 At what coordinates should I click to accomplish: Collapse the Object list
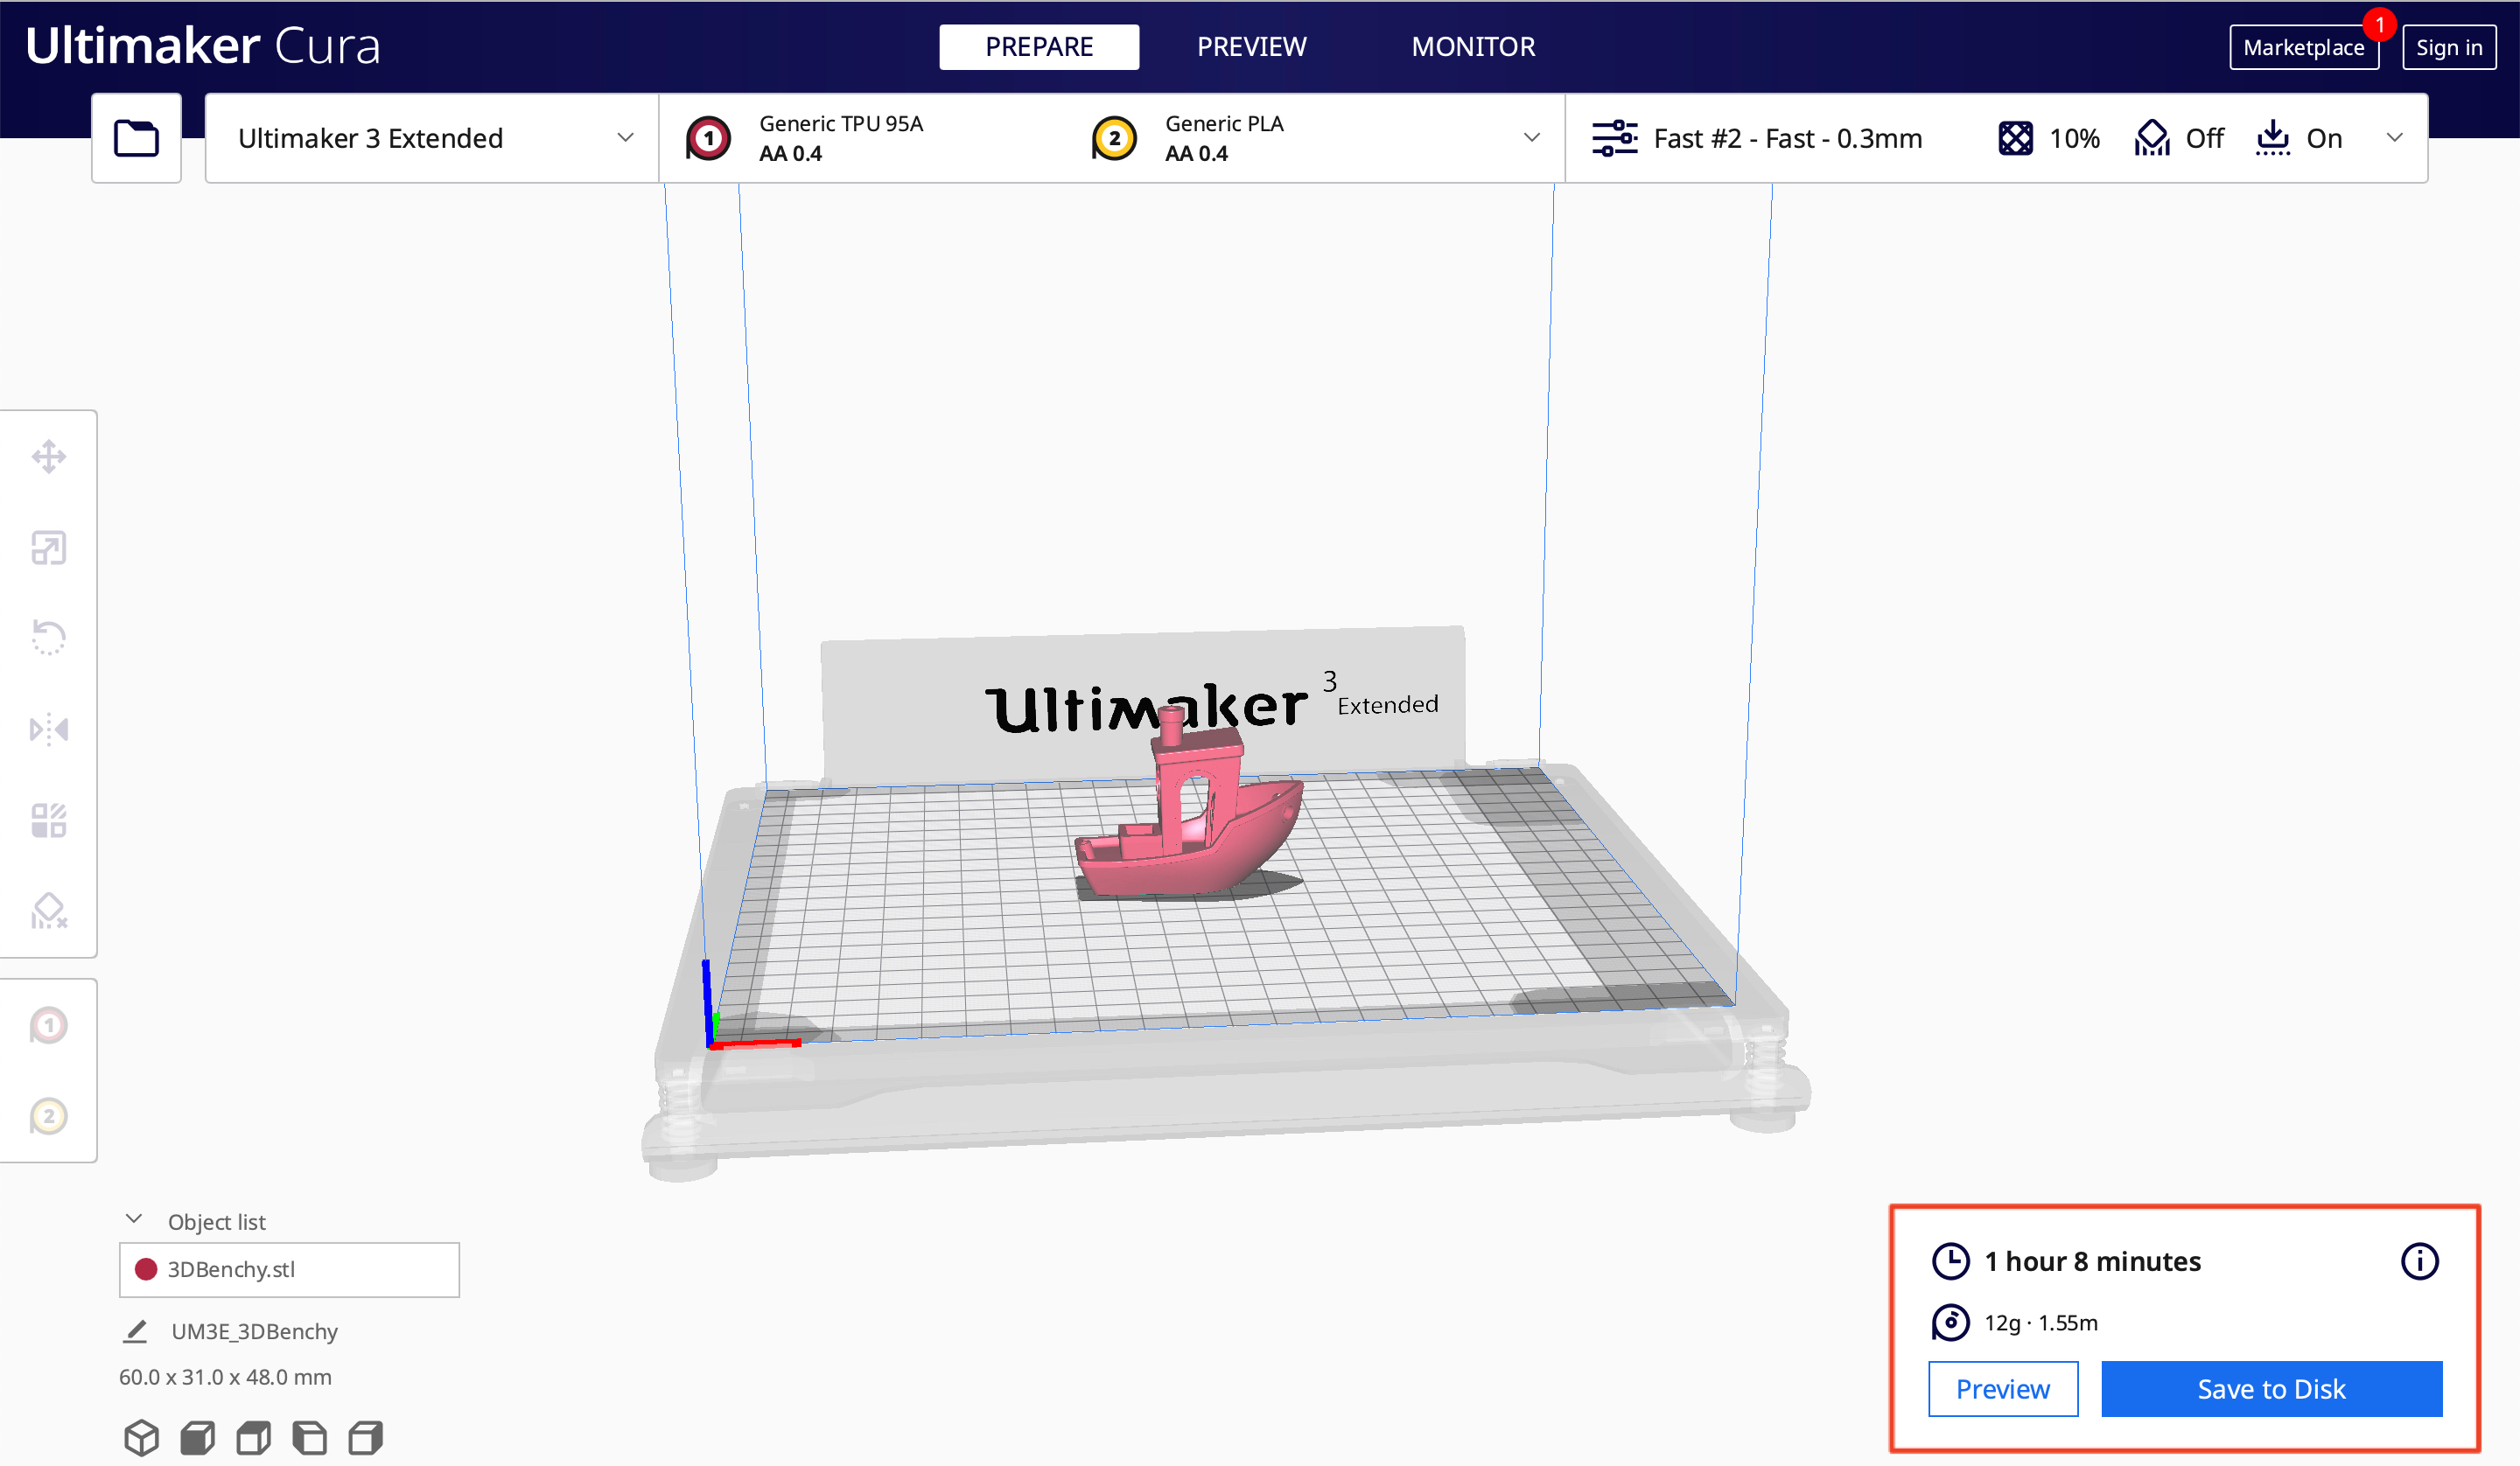pyautogui.click(x=133, y=1220)
